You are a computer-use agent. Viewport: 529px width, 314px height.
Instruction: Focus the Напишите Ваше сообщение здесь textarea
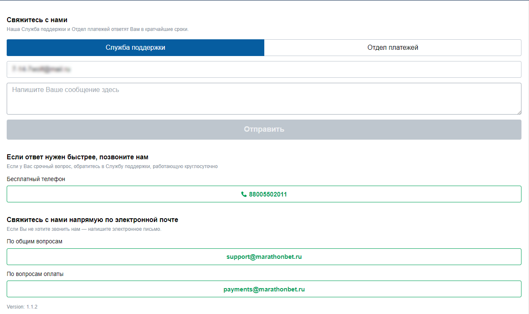[x=264, y=99]
